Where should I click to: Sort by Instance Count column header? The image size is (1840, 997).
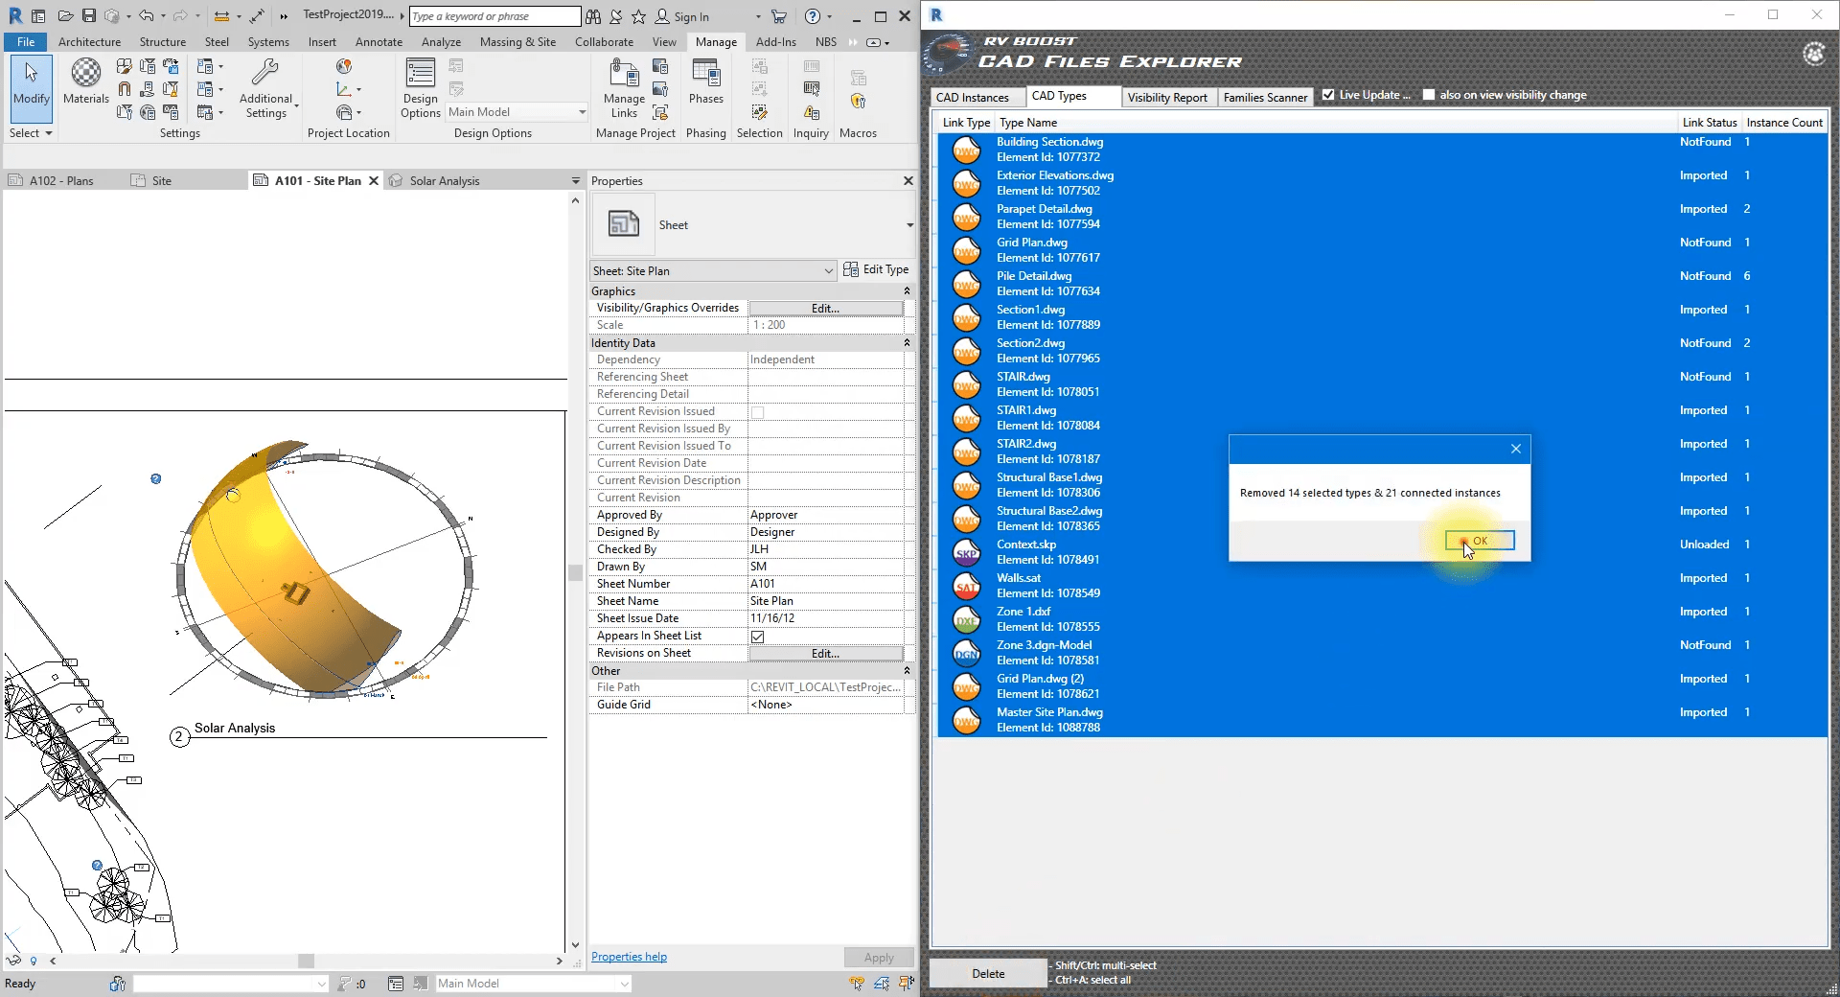[1783, 122]
